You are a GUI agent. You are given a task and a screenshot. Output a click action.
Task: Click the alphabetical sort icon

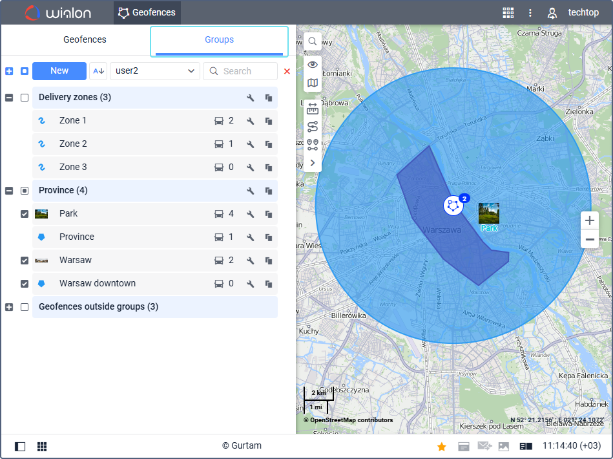[x=98, y=71]
